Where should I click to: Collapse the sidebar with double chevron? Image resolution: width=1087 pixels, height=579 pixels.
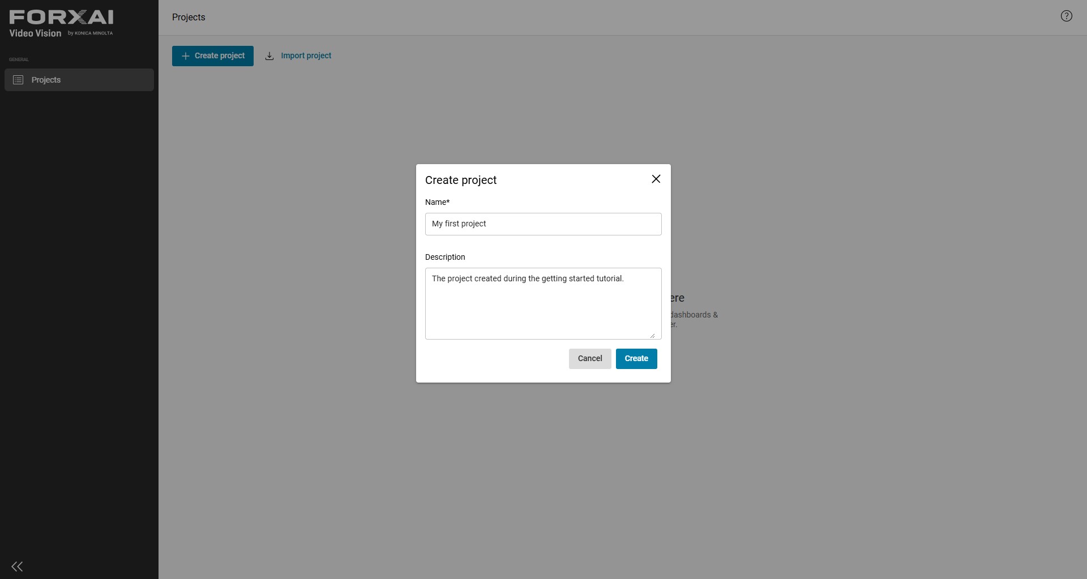tap(17, 567)
